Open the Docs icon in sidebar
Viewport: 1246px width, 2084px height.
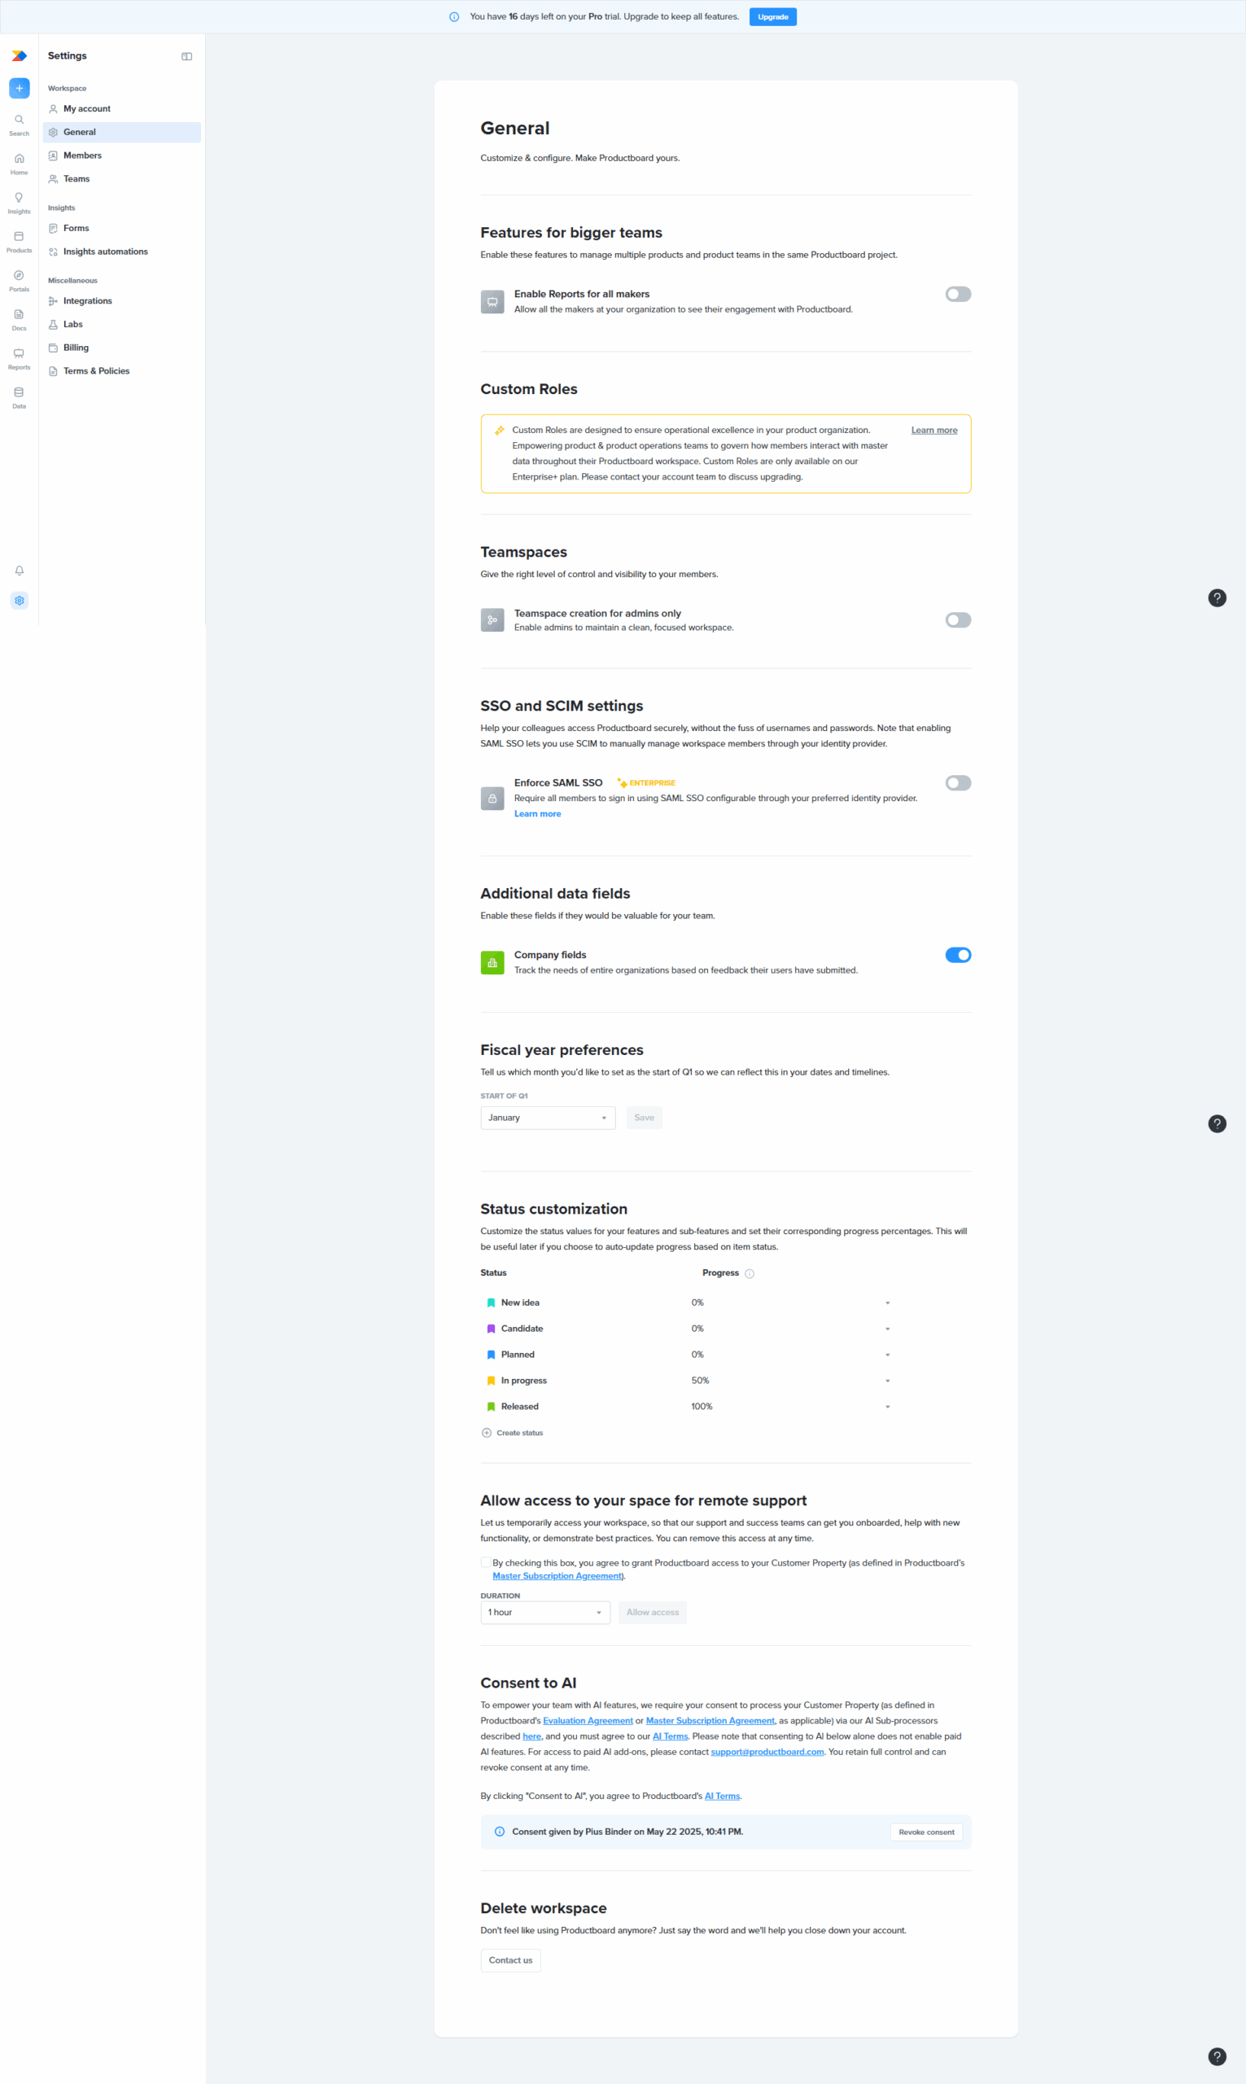coord(19,319)
